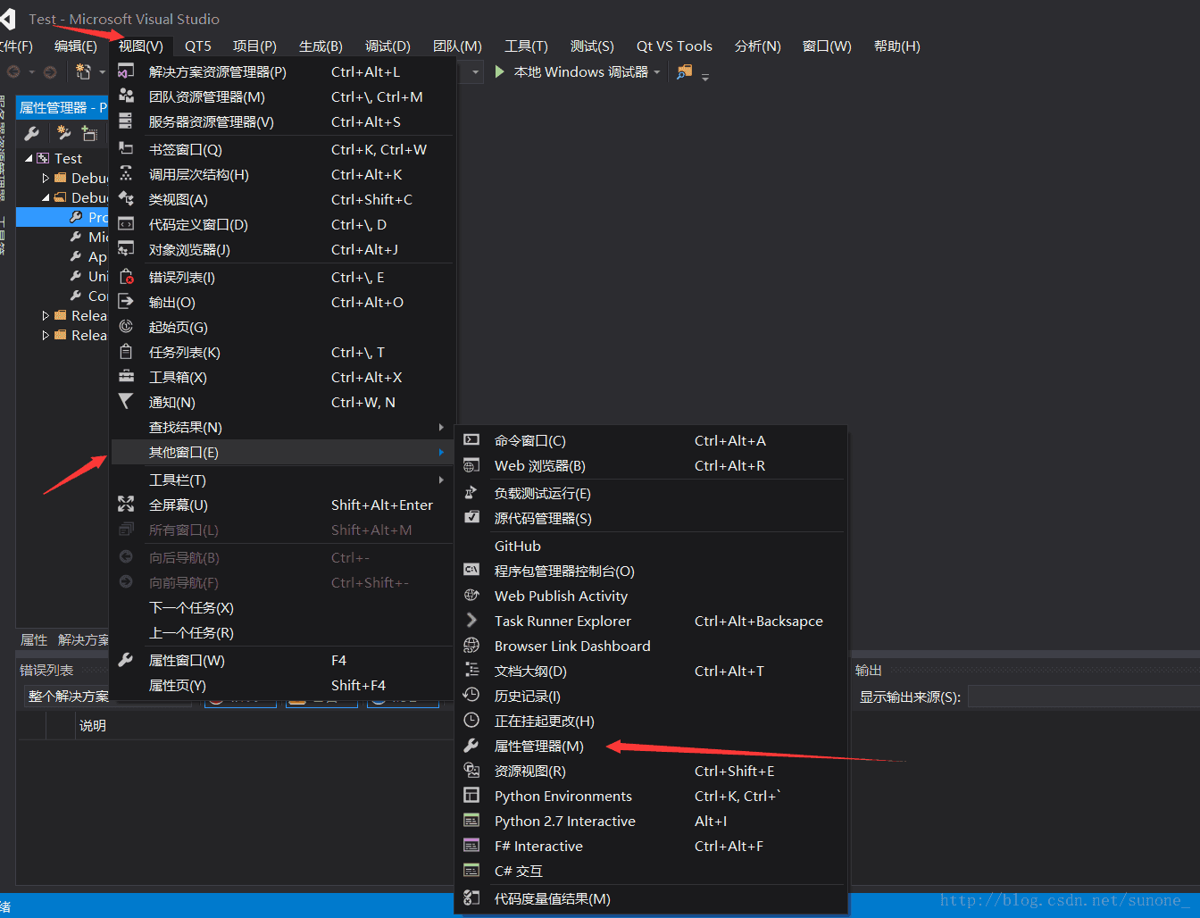Image resolution: width=1200 pixels, height=918 pixels.
Task: Open the Window (窗口) menu
Action: coord(827,46)
